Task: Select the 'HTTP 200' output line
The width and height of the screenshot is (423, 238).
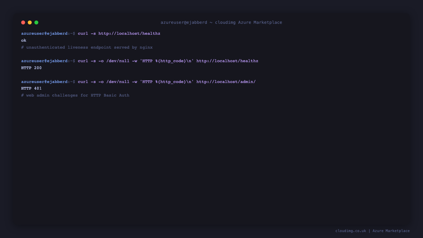Action: 31,68
